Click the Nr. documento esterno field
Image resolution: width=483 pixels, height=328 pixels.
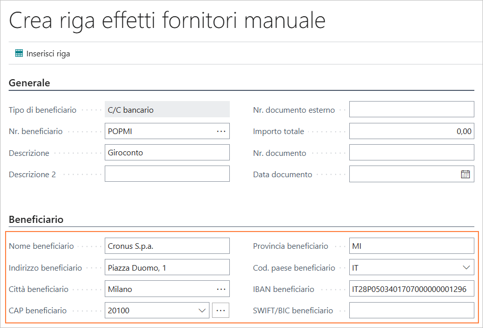411,110
